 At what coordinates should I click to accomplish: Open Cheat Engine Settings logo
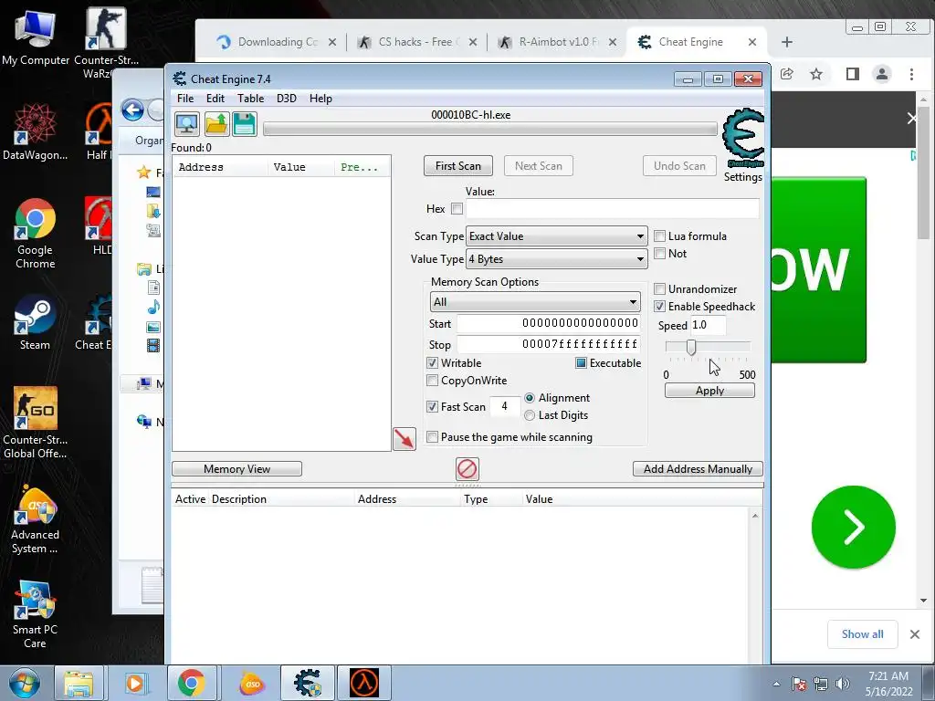743,139
